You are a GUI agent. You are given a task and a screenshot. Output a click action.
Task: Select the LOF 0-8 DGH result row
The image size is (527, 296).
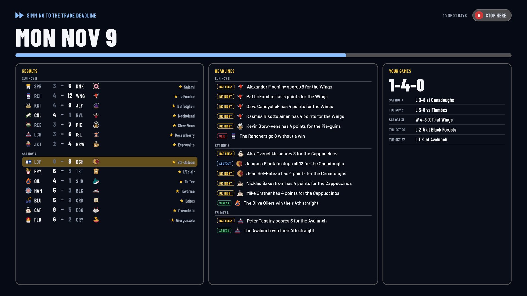click(110, 162)
